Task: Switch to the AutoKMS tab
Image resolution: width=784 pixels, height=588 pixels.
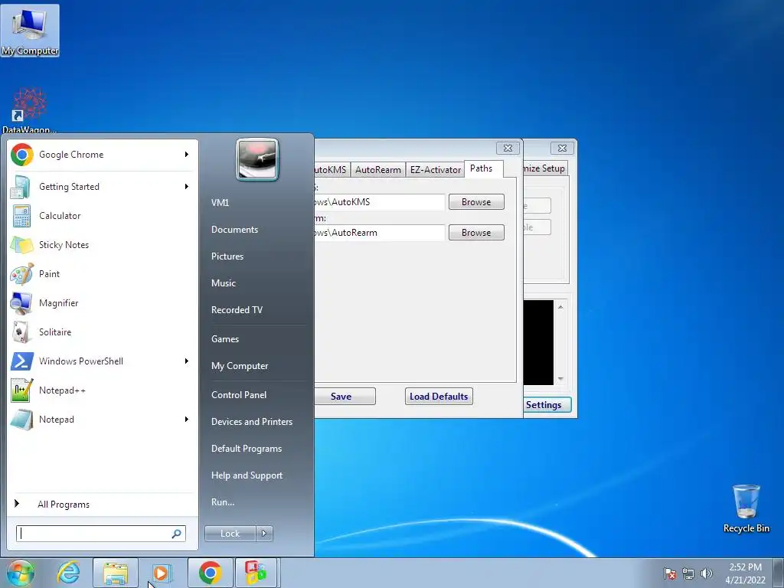Action: point(331,169)
